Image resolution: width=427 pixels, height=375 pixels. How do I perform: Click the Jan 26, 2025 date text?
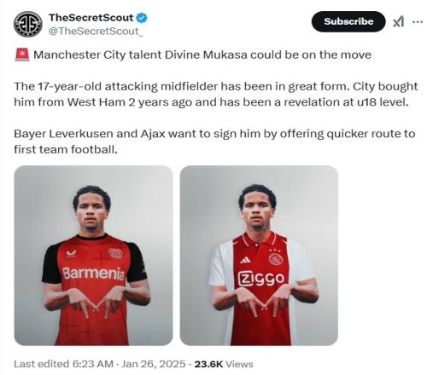click(154, 364)
